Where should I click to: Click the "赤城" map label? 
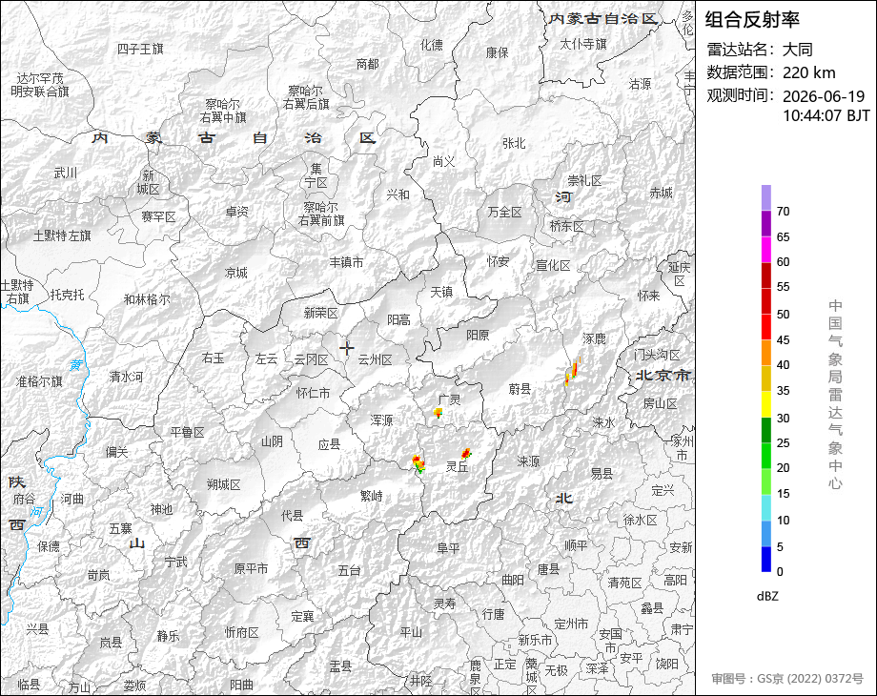click(x=661, y=193)
